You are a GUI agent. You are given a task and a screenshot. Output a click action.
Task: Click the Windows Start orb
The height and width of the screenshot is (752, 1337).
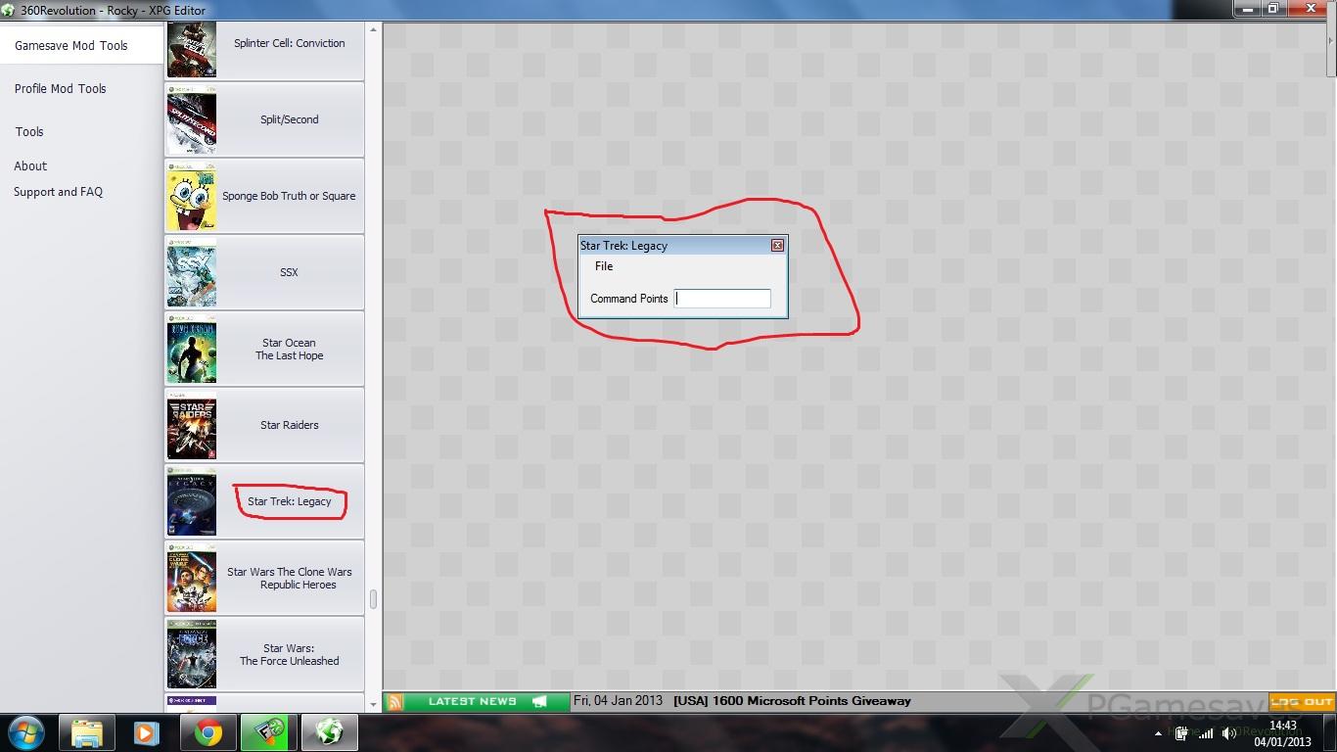26,732
